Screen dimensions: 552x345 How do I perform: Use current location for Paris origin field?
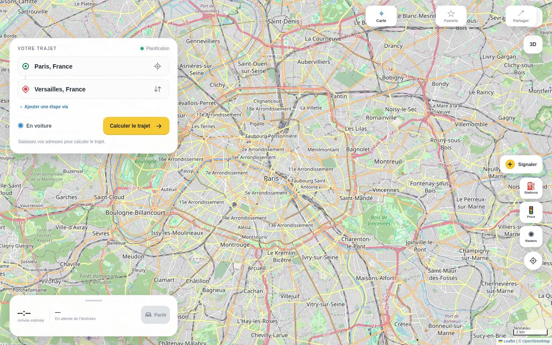click(x=157, y=66)
